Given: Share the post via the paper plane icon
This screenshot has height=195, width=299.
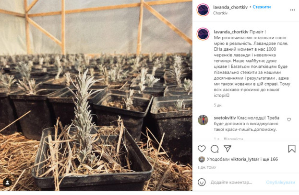Looking at the screenshot, I should [227, 149].
